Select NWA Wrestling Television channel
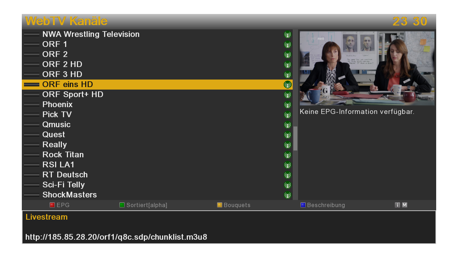The image size is (458, 258). [91, 34]
